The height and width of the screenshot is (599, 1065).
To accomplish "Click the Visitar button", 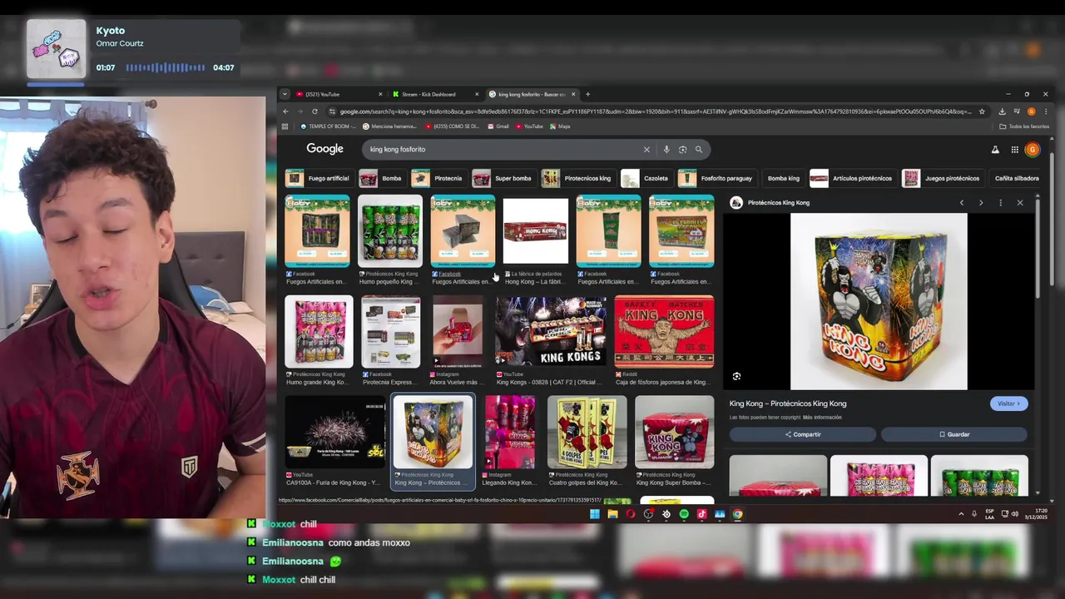I will pyautogui.click(x=1008, y=403).
